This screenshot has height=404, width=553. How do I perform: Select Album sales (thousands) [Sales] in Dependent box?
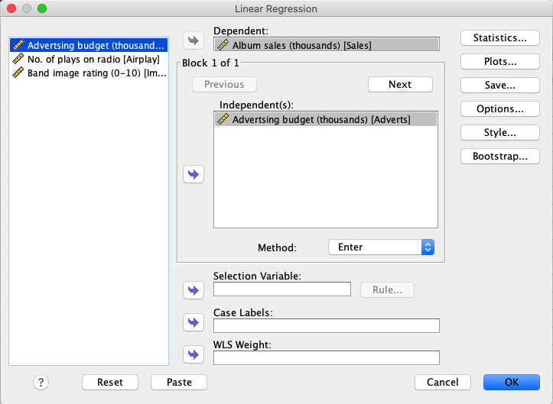(x=327, y=45)
